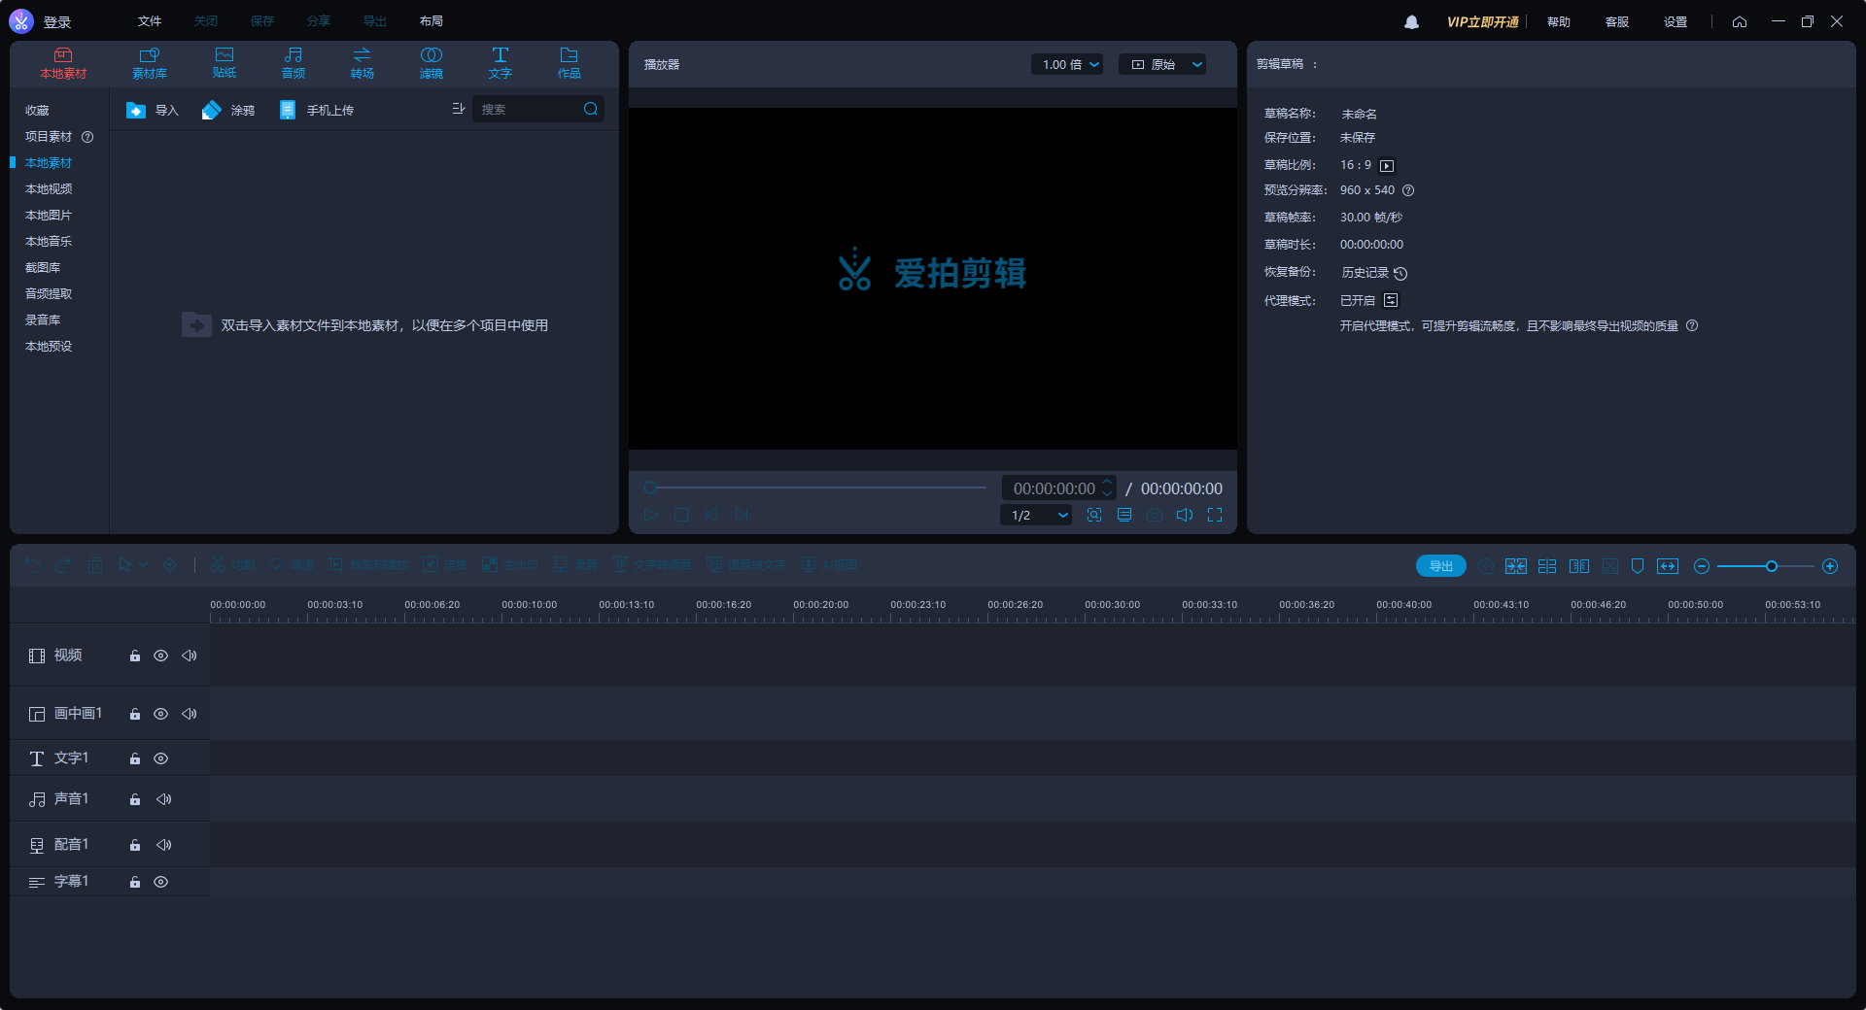1866x1010 pixels.
Task: Apply a 定格 freeze frame
Action: pos(444,564)
